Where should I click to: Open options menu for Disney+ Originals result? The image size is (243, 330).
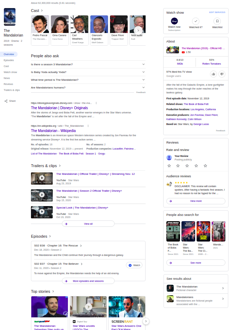pos(96,103)
